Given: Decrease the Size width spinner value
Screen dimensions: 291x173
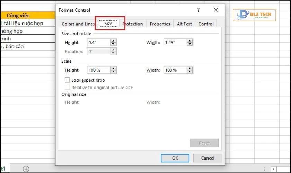Looking at the screenshot, I should point(190,44).
